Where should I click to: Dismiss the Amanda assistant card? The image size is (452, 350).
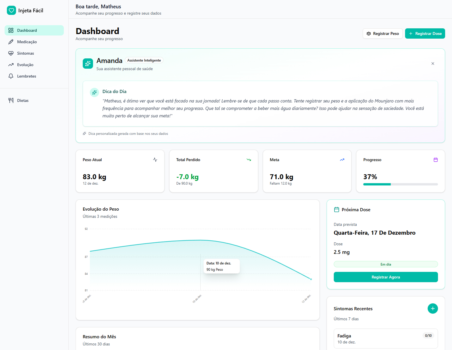click(433, 64)
